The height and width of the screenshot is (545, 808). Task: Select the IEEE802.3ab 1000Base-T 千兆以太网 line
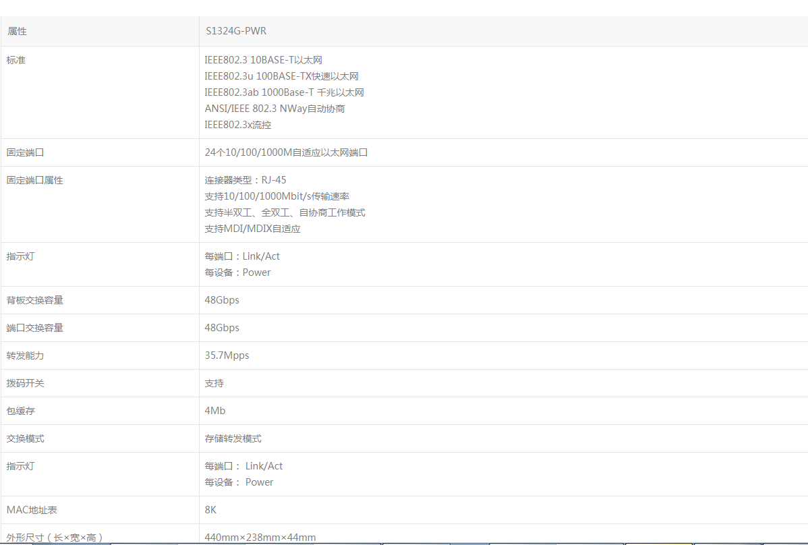(285, 92)
